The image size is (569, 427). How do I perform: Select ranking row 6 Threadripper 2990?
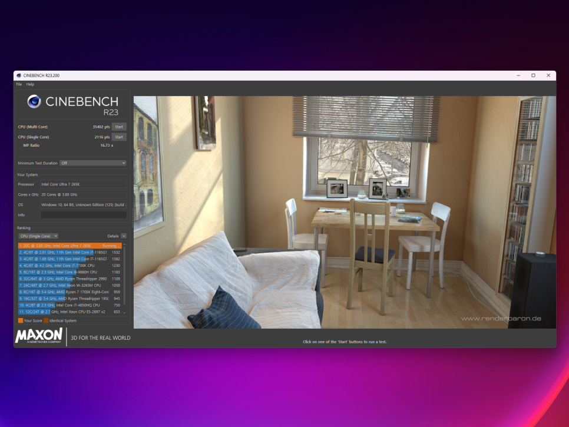70,279
